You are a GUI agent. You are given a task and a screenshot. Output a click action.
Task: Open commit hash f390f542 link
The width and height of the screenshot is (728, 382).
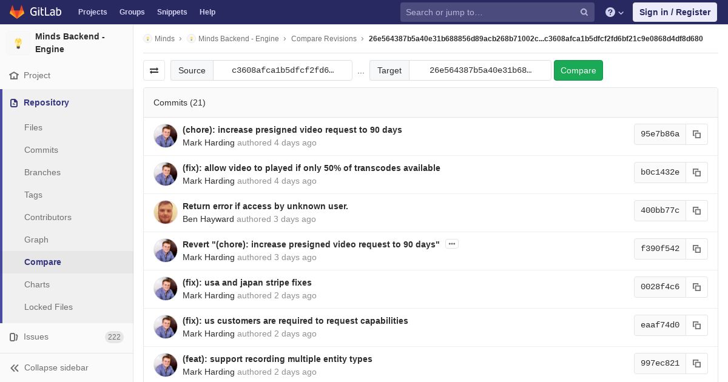coord(660,249)
